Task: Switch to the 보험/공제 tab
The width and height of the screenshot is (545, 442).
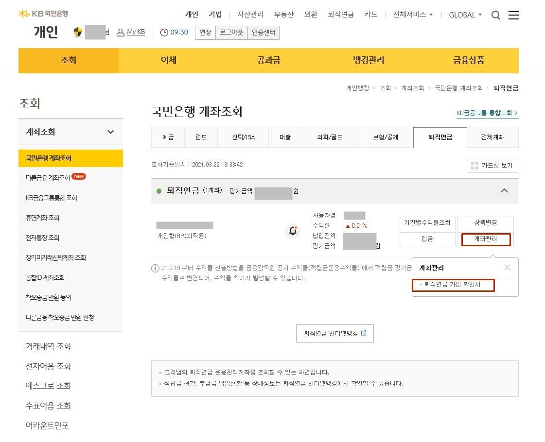Action: (x=386, y=137)
